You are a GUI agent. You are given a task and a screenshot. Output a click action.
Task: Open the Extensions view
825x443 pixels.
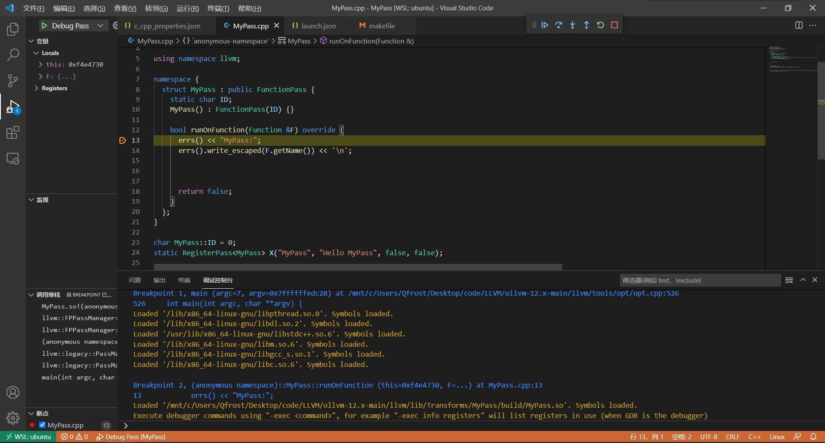(12, 132)
